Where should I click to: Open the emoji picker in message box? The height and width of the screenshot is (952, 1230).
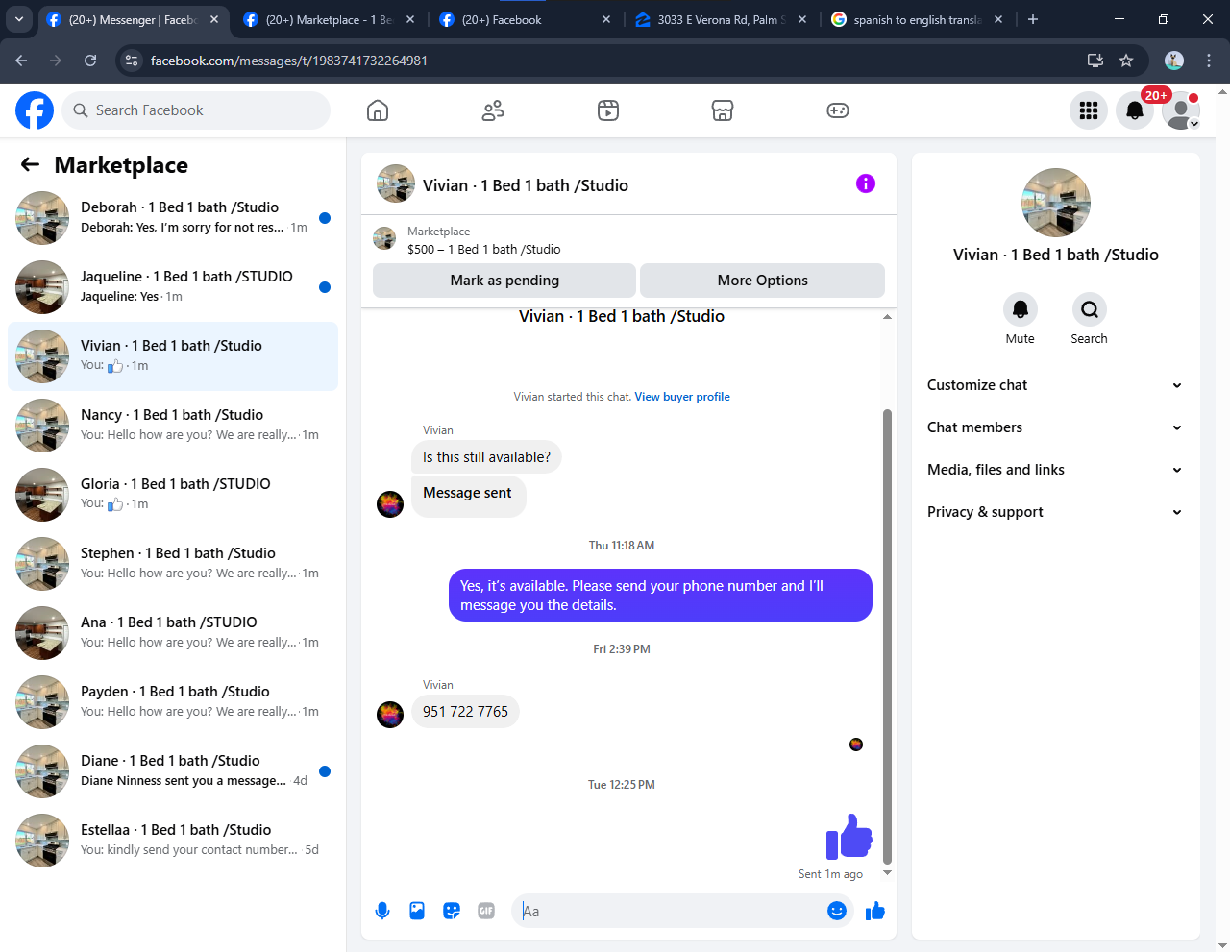tap(837, 911)
